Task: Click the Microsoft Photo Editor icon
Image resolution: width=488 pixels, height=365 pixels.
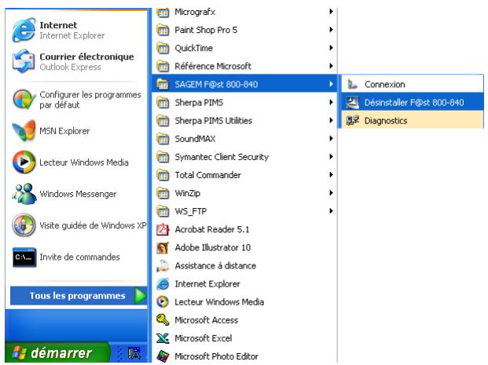Action: click(163, 356)
